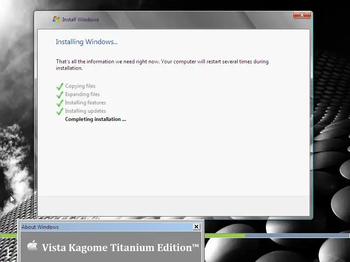The height and width of the screenshot is (262, 350).
Task: Click the Installing updates green checkmark
Action: (x=60, y=111)
